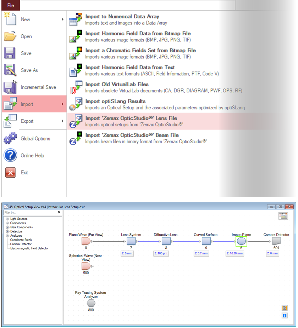Expand the Analyzers tree node

point(7,236)
